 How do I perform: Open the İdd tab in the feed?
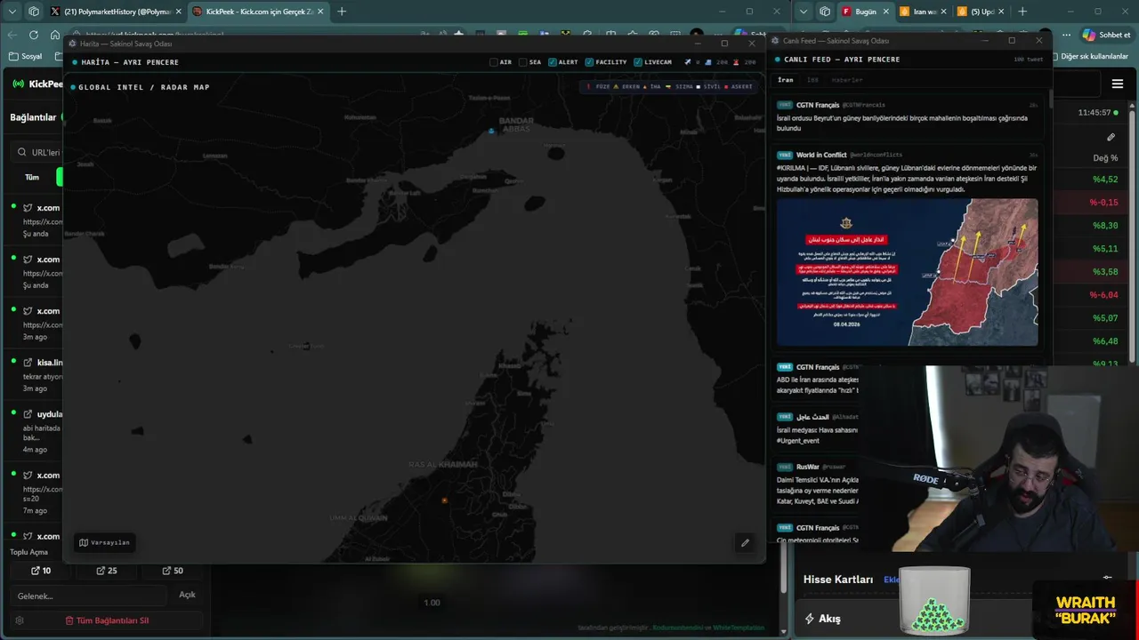(812, 80)
